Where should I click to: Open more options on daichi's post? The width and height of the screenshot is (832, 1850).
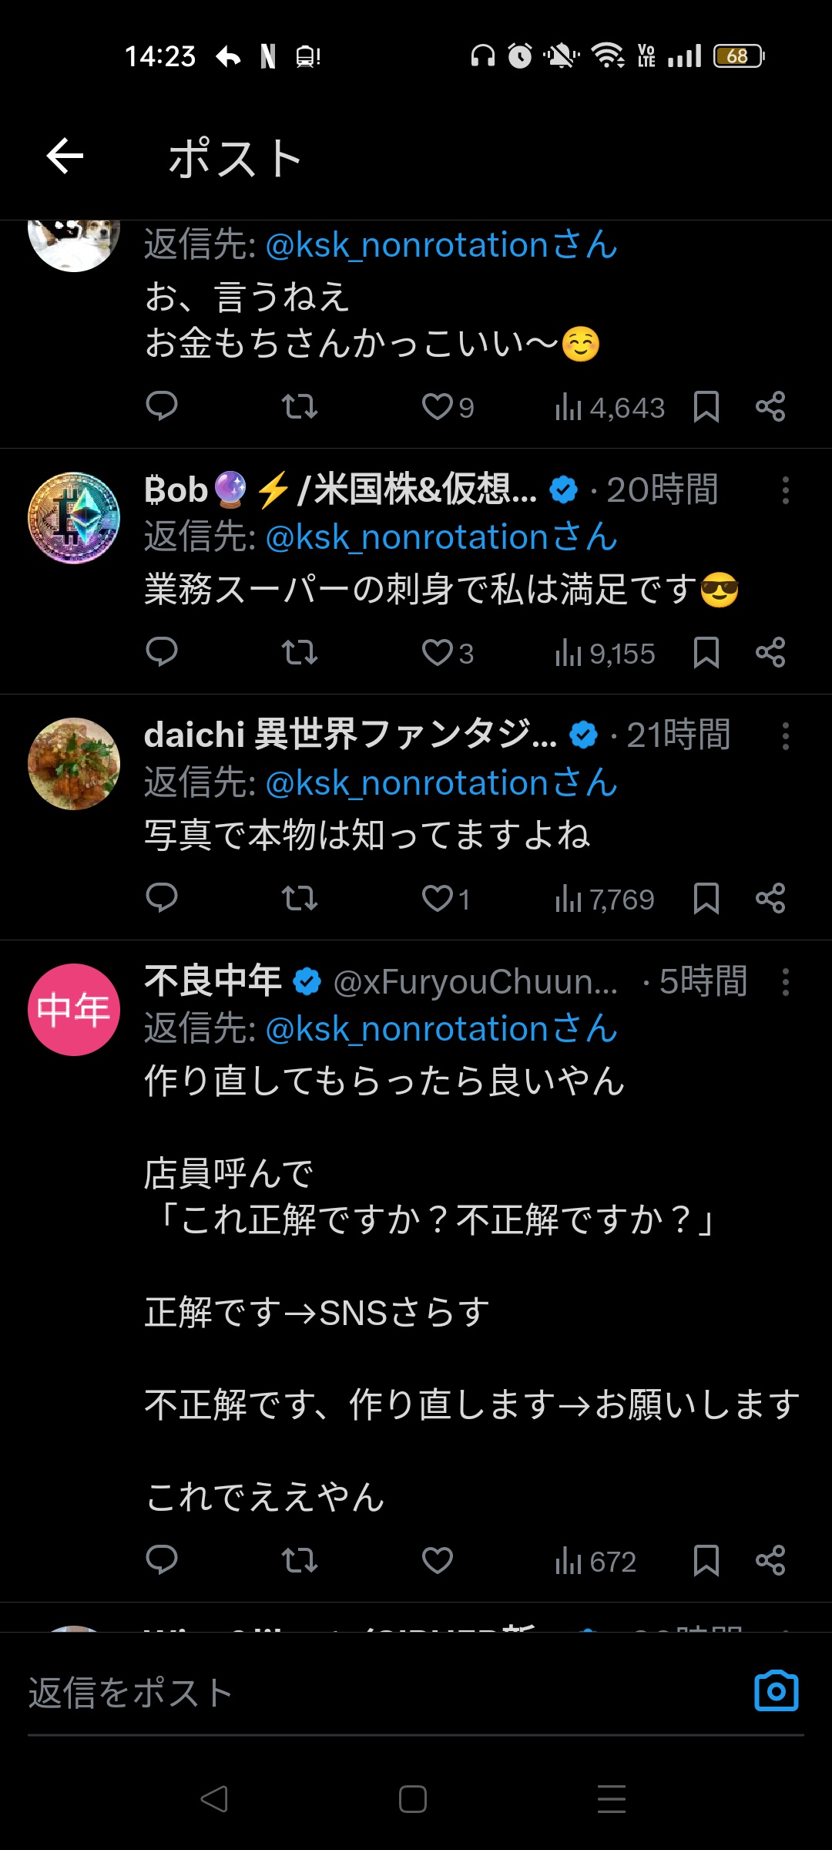[785, 736]
